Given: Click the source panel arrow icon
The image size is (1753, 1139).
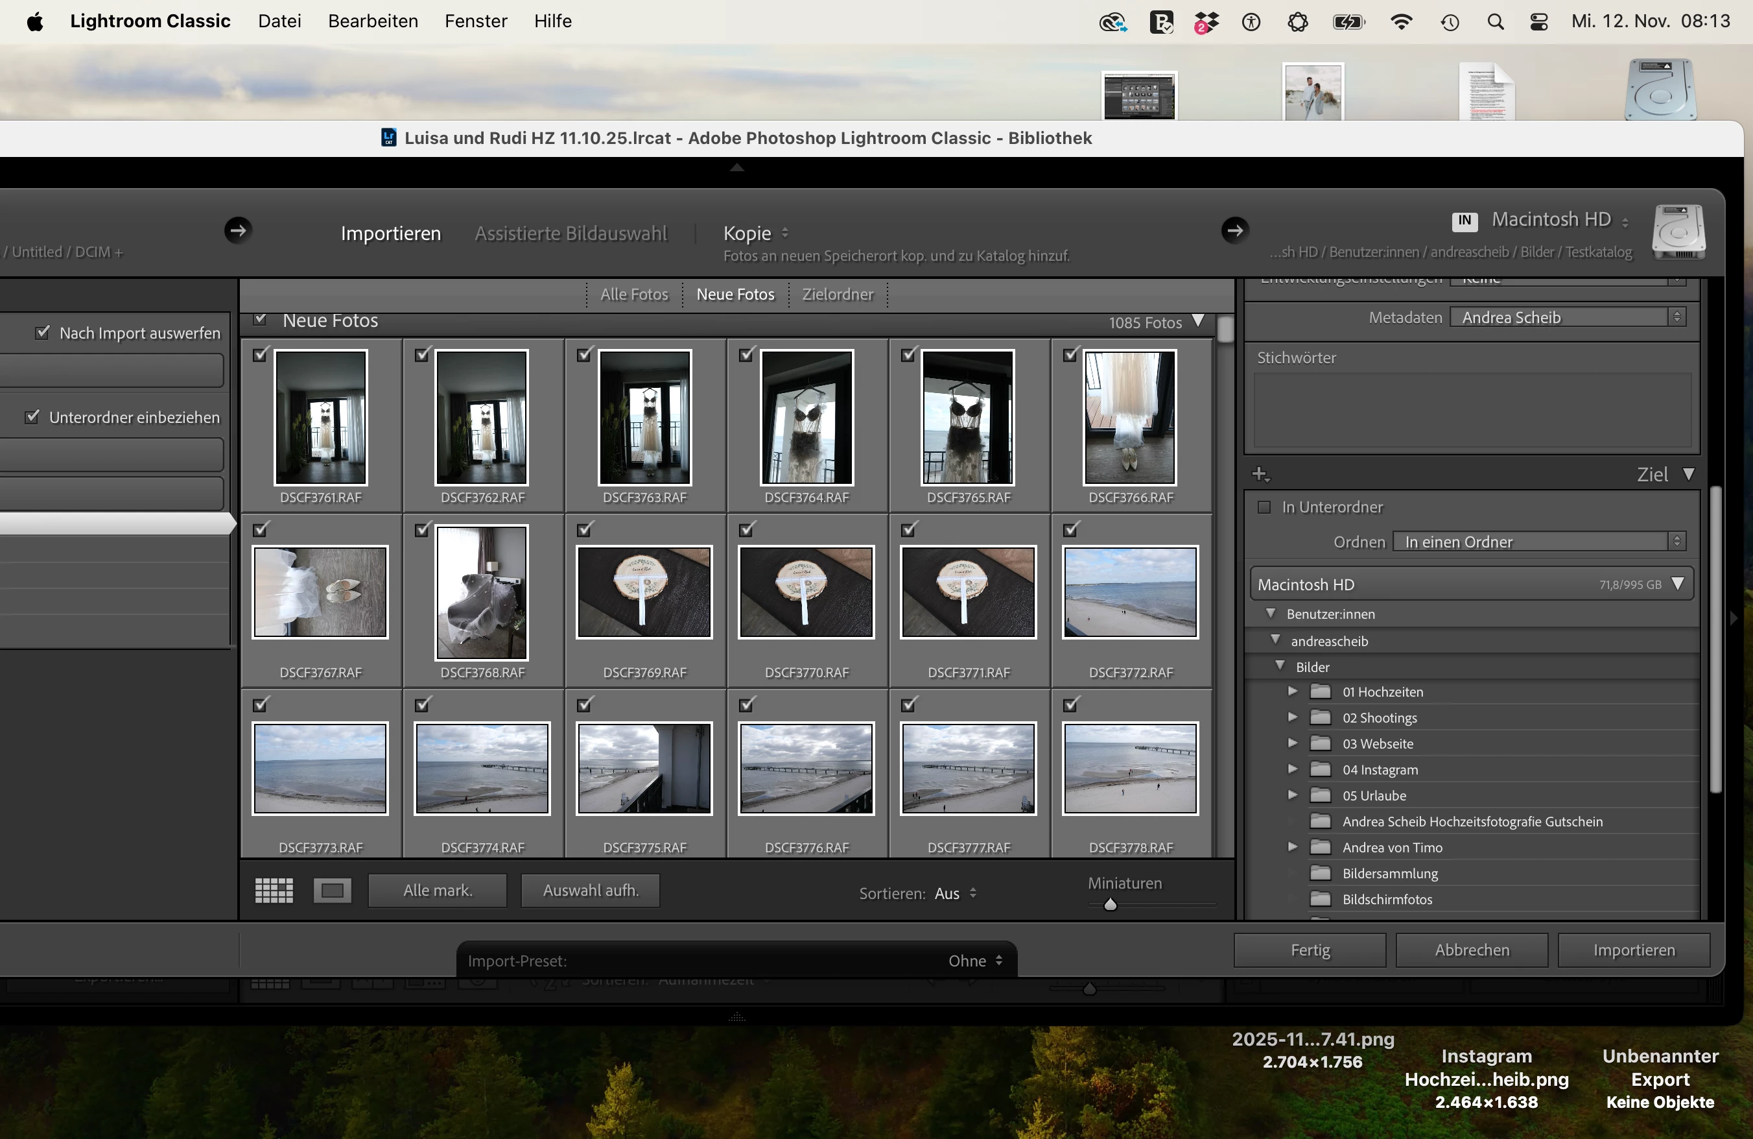Looking at the screenshot, I should point(237,231).
